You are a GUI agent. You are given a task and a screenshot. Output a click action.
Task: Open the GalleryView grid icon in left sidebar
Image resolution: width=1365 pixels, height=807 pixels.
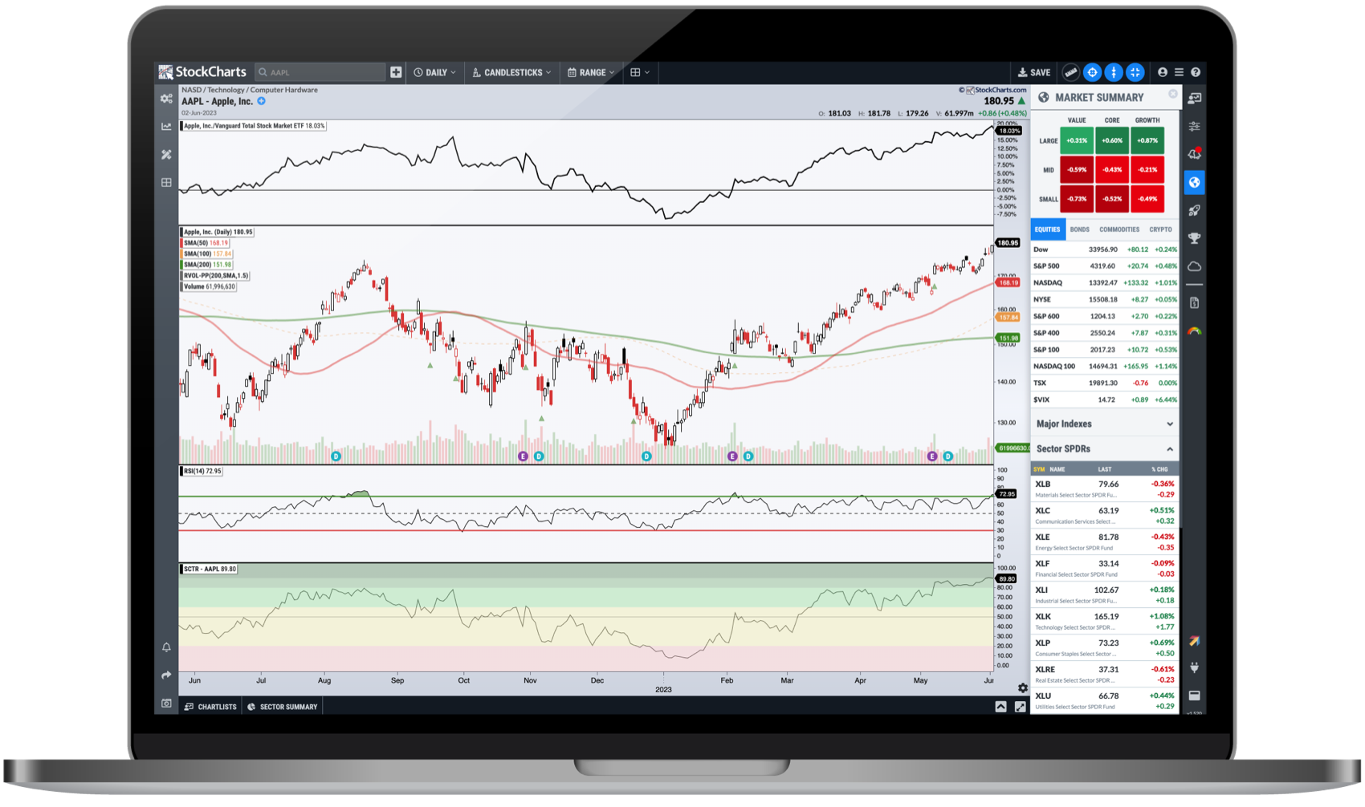166,182
